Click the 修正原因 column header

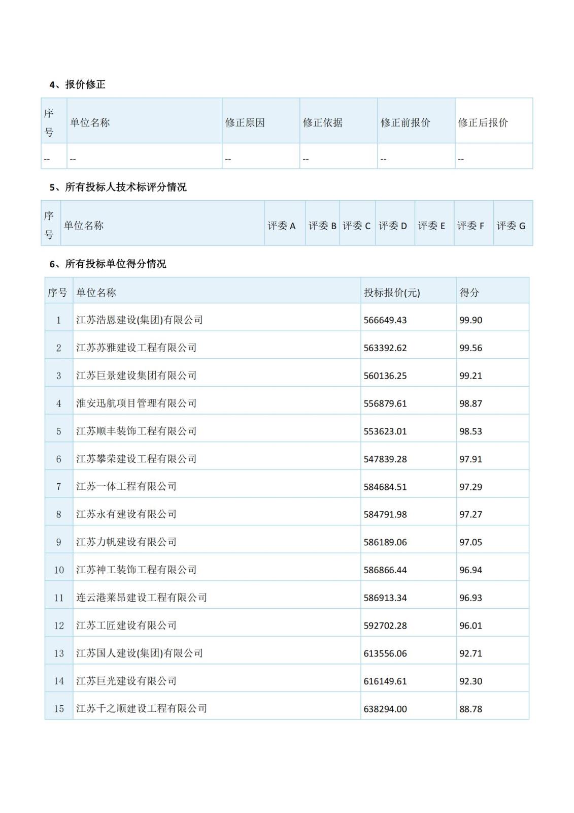pos(245,122)
